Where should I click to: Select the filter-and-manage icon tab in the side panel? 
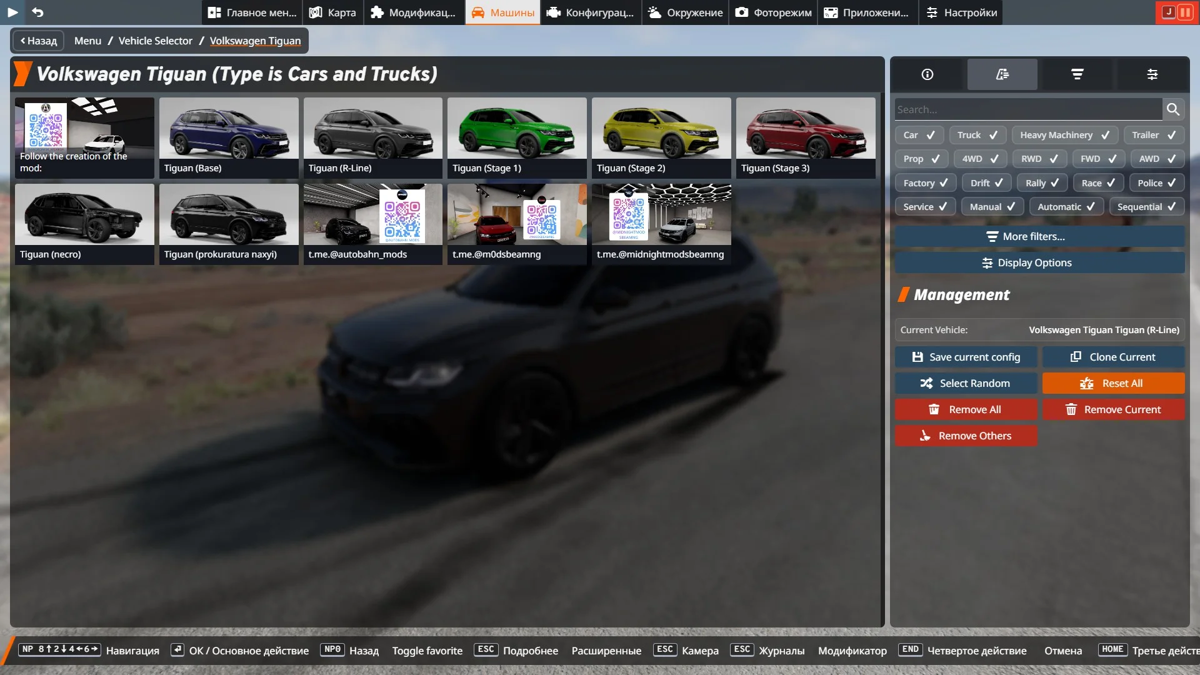coord(1002,74)
